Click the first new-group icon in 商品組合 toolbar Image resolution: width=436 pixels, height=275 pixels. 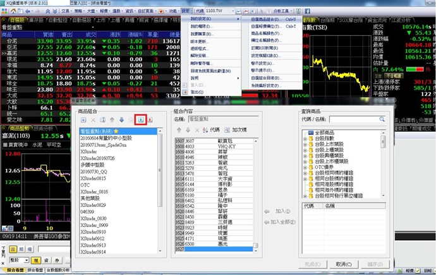tap(83, 119)
